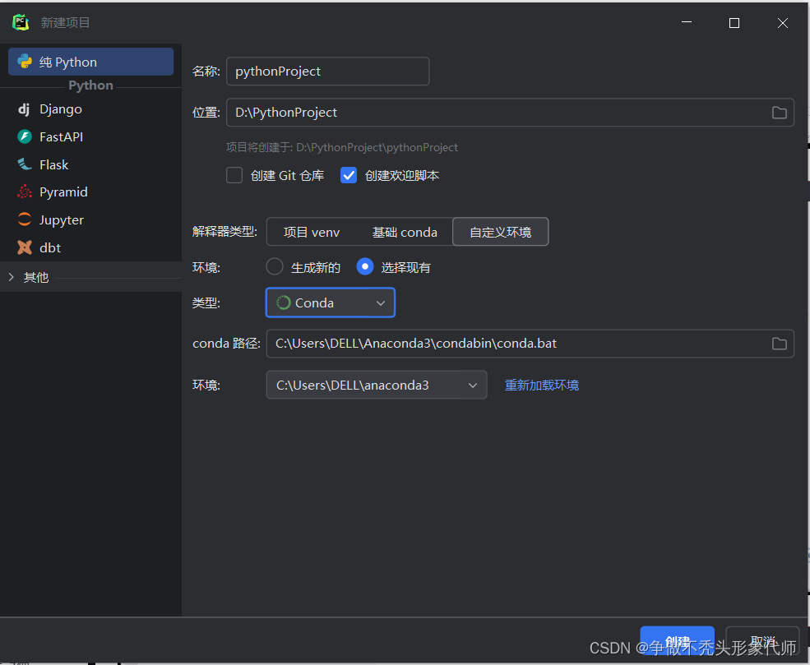Screen dimensions: 810x665
Task: Disable the 创建欢迎脚本 checkbox
Action: coord(348,174)
